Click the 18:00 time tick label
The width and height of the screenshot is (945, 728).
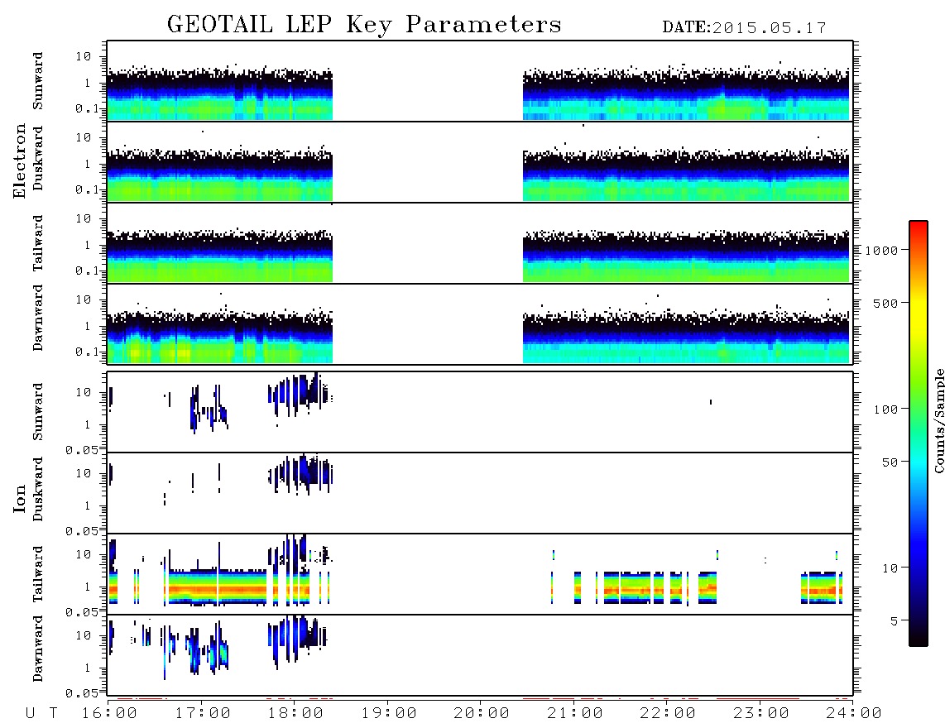pyautogui.click(x=295, y=714)
